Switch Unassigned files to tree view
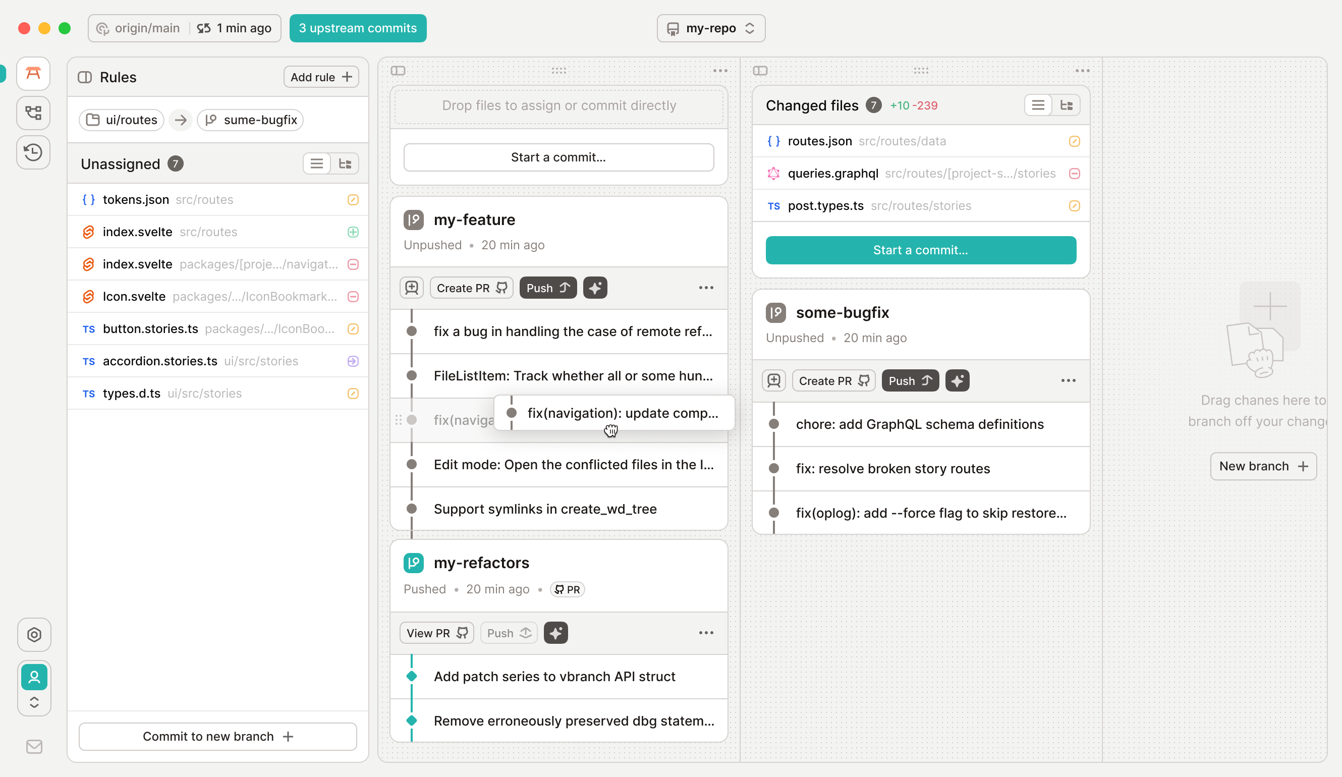The image size is (1342, 777). 345,163
